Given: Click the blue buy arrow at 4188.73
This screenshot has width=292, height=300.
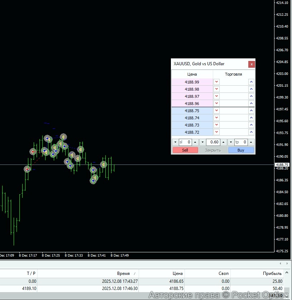Looking at the screenshot, I should (251, 125).
